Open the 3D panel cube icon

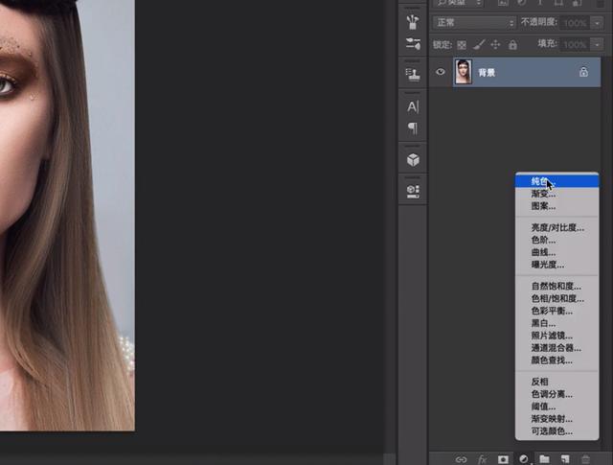coord(413,159)
